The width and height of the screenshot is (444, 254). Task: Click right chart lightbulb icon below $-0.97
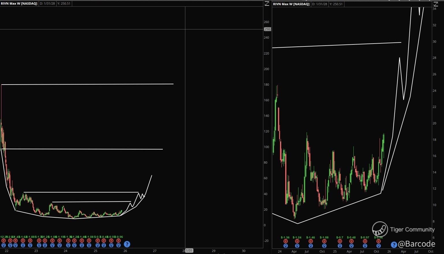365,246
